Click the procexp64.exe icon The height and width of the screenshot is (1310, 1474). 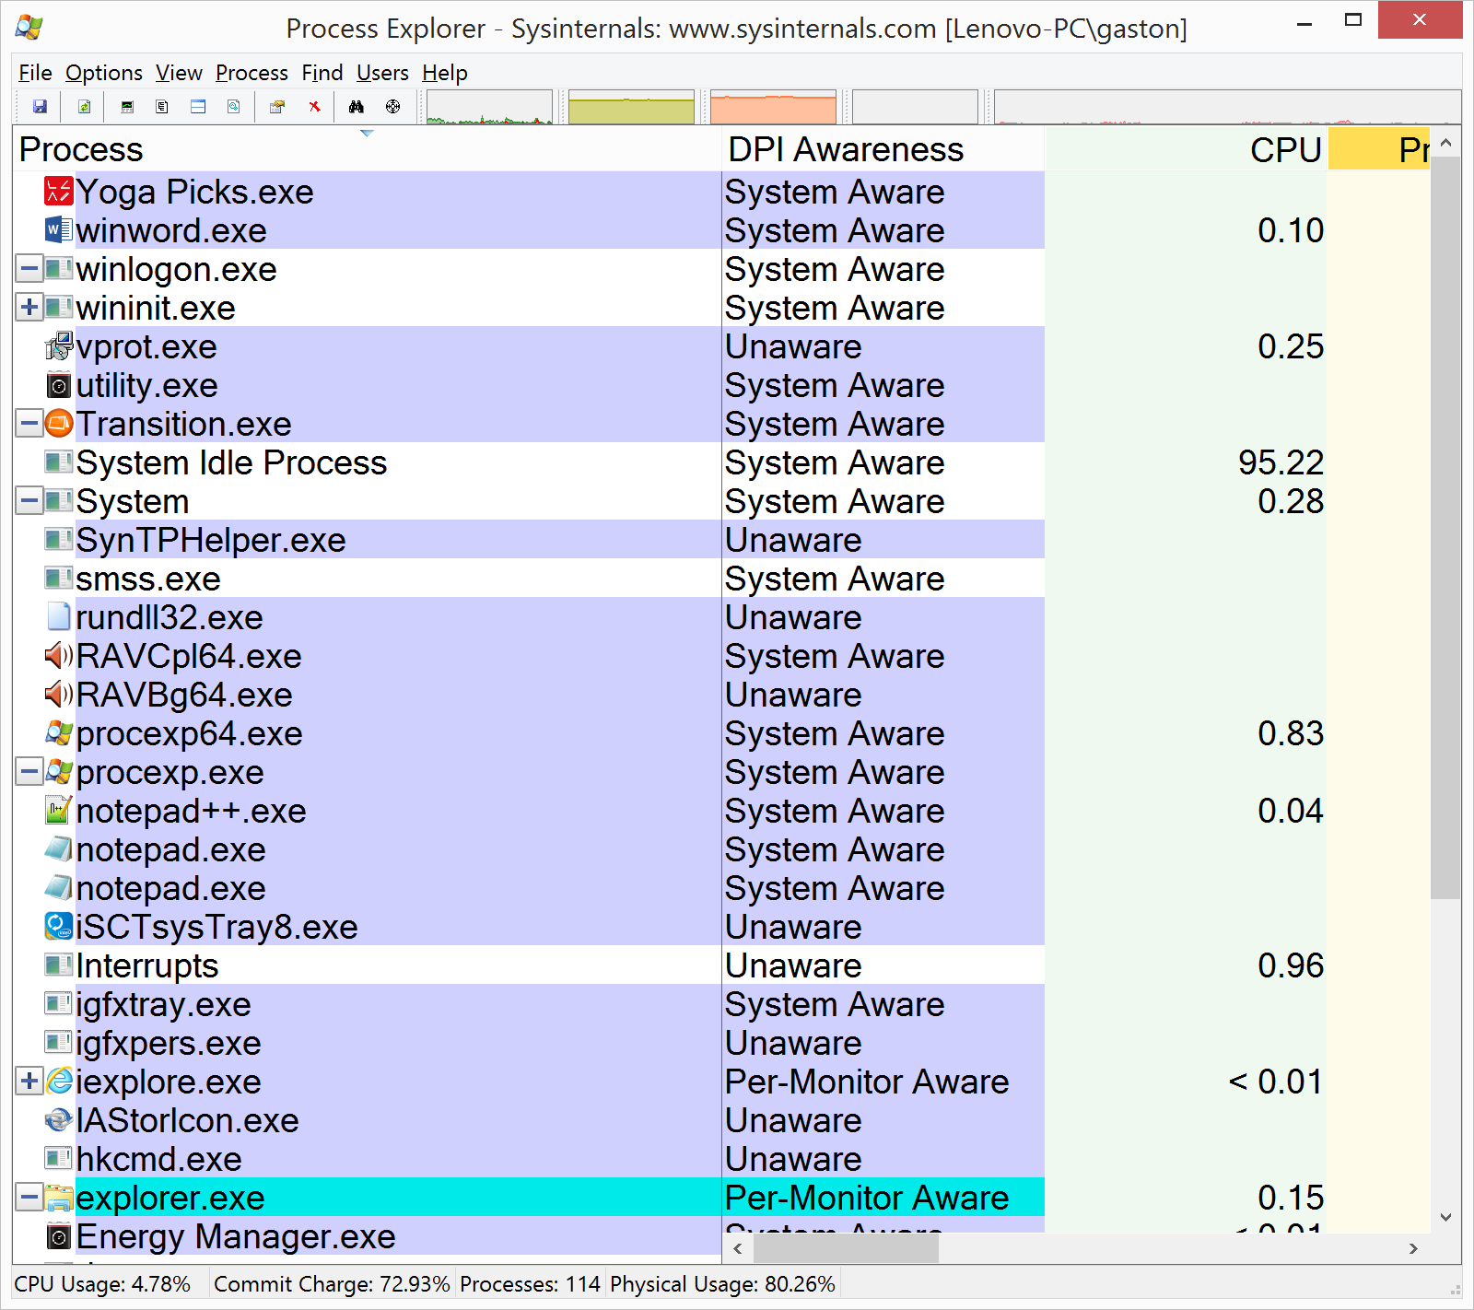(59, 733)
